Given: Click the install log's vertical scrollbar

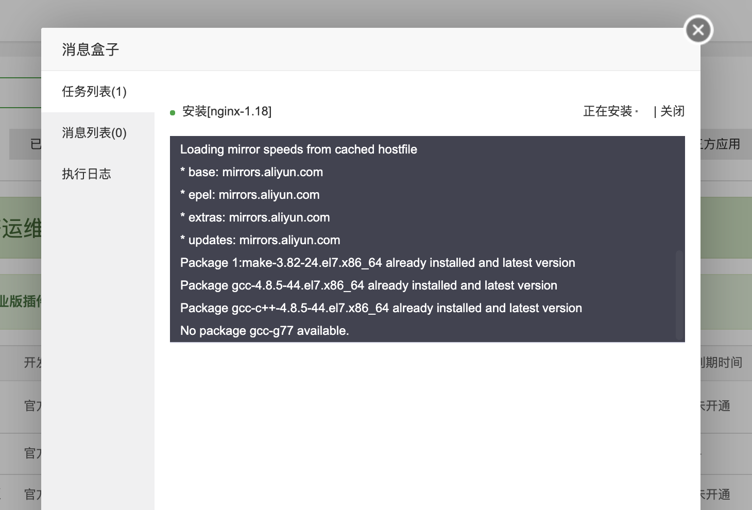Looking at the screenshot, I should click(679, 294).
